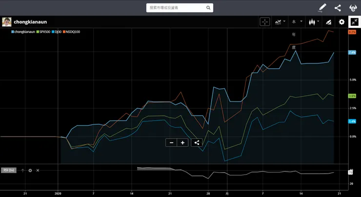Click the RSI 20 axis label
Image resolution: width=361 pixels, height=197 pixels.
tap(351, 184)
